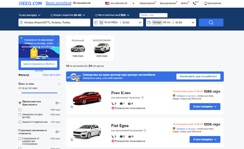The height and width of the screenshot is (149, 244).
Task: Click the luggage icon for Рено Клио
Action: click(x=121, y=104)
